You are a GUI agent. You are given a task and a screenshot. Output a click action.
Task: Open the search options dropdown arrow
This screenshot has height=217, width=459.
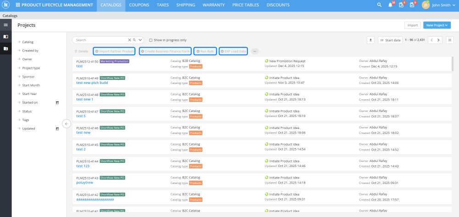(x=140, y=40)
